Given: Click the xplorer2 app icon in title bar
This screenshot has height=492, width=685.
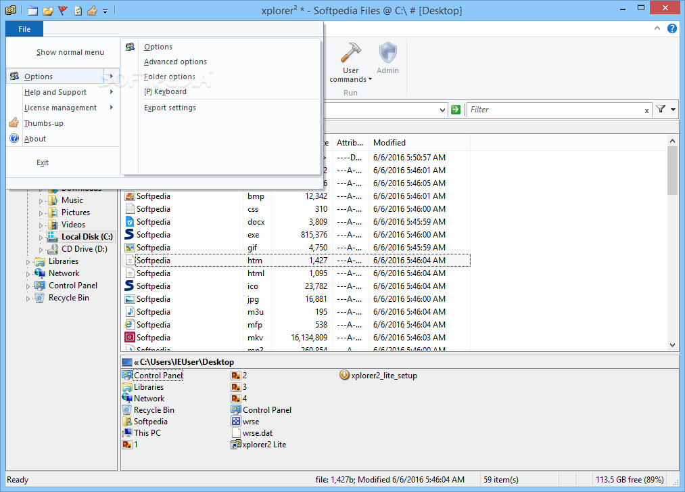Looking at the screenshot, I should (x=11, y=10).
